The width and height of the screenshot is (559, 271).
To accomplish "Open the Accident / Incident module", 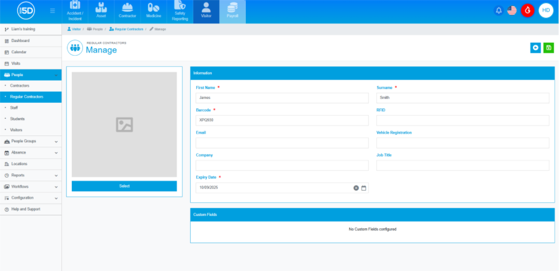I will (x=75, y=12).
